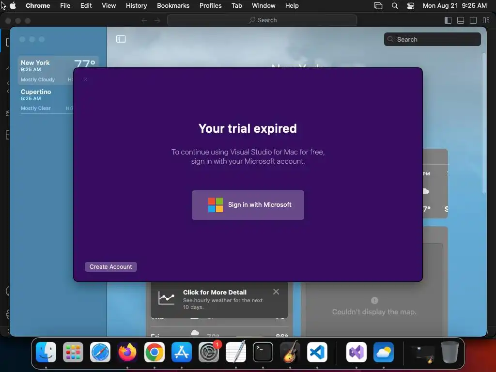Screen dimensions: 496x372
Task: Click the hourly weather chart icon
Action: point(167,298)
